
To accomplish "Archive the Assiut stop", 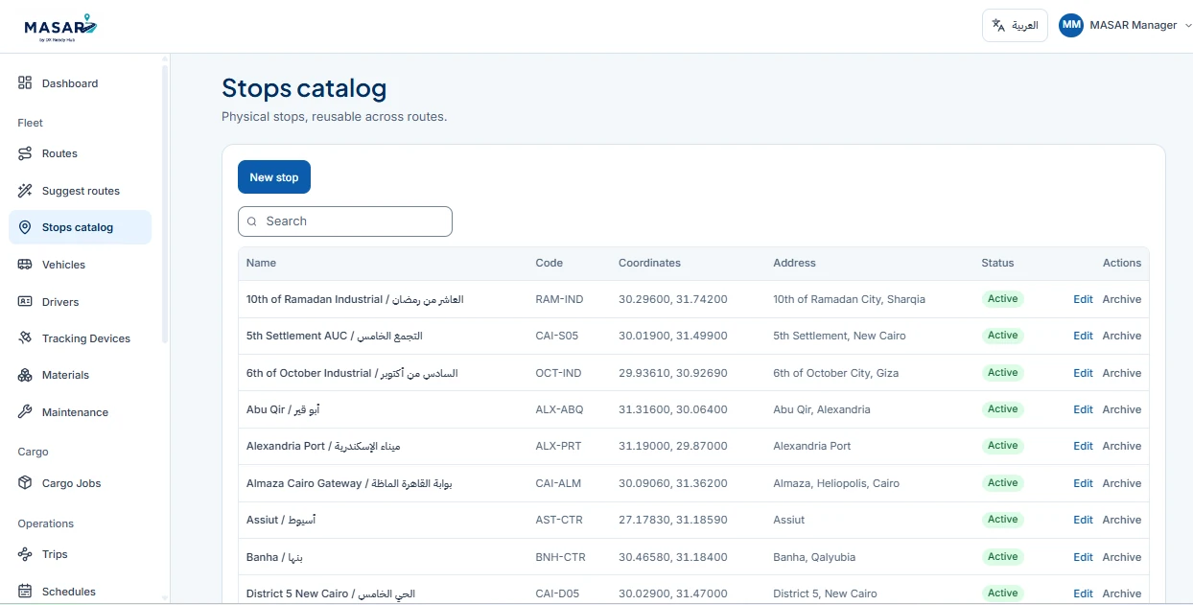I will tap(1121, 520).
